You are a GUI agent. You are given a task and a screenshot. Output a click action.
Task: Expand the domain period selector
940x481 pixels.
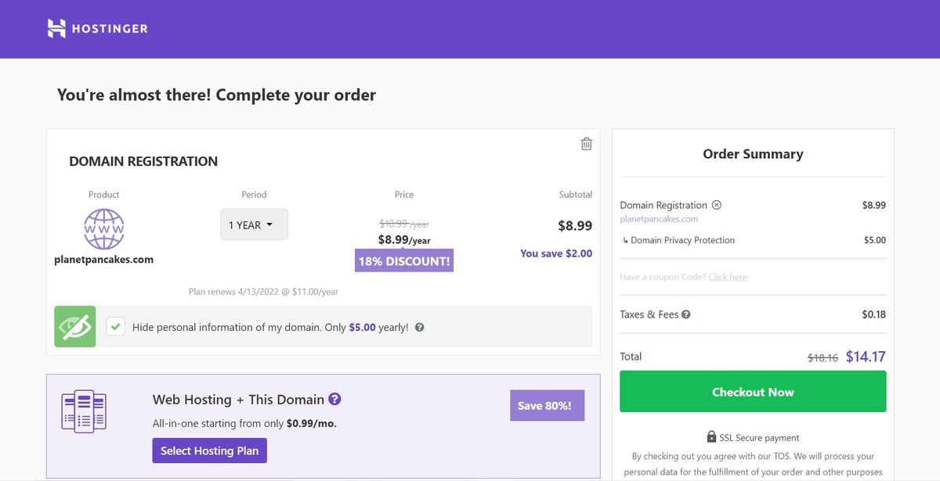(x=254, y=224)
